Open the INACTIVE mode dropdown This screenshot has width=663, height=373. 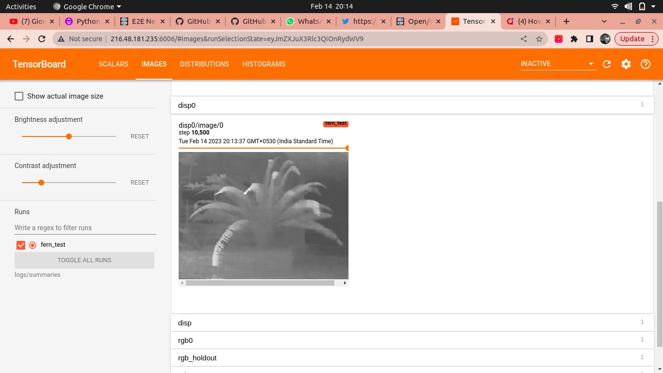(557, 63)
